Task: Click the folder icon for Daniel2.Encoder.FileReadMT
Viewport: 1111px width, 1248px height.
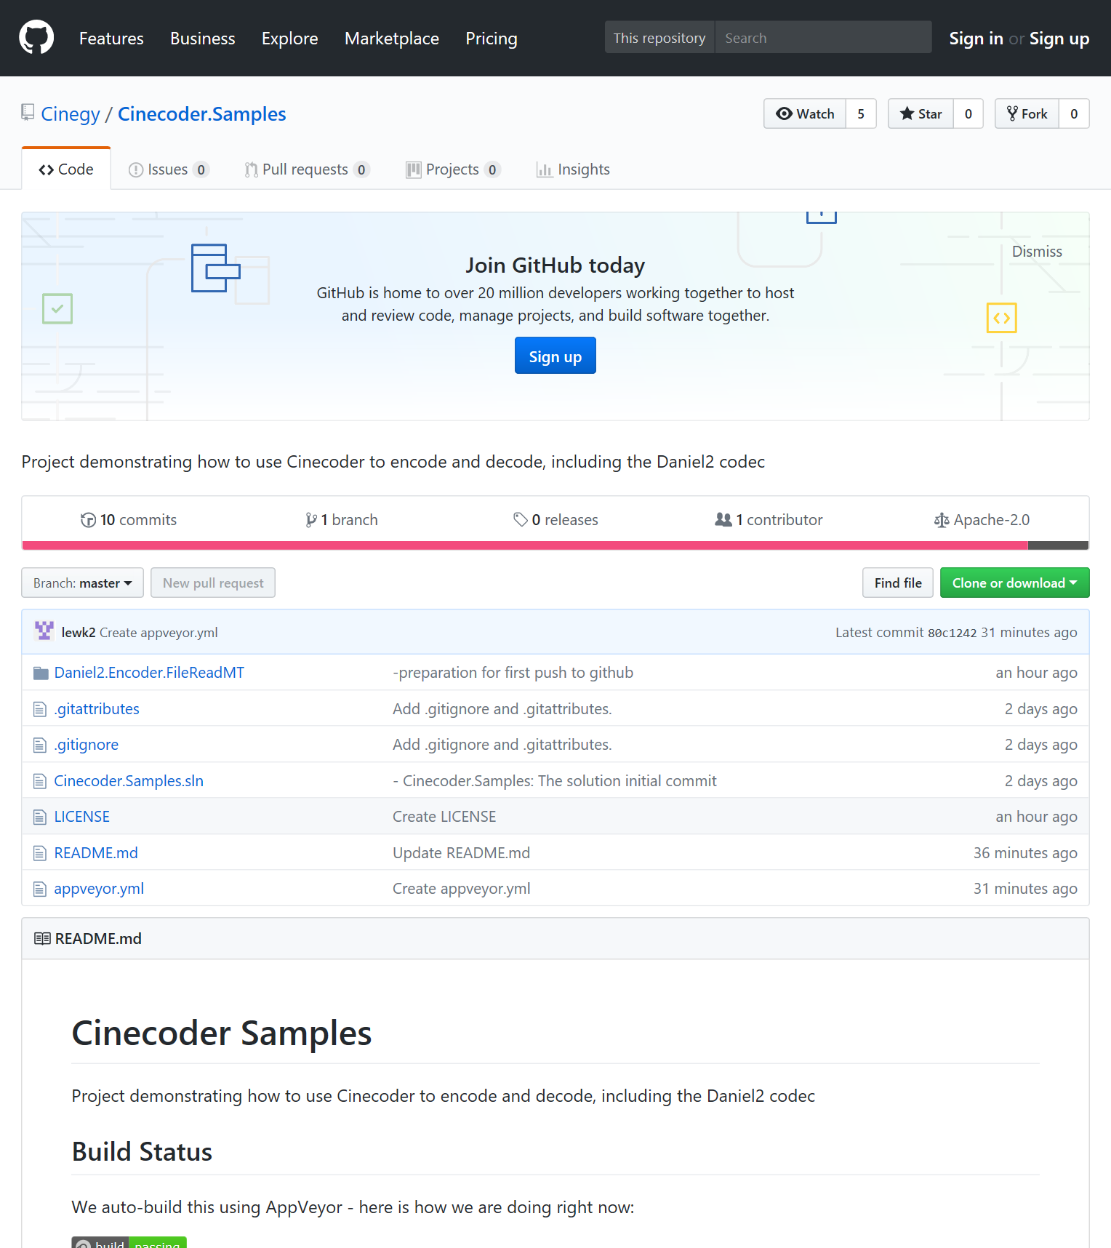Action: [x=41, y=673]
